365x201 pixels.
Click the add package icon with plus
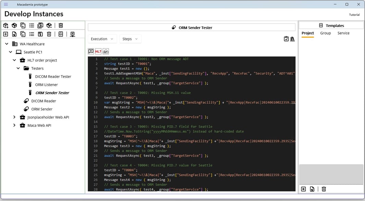tap(6, 25)
